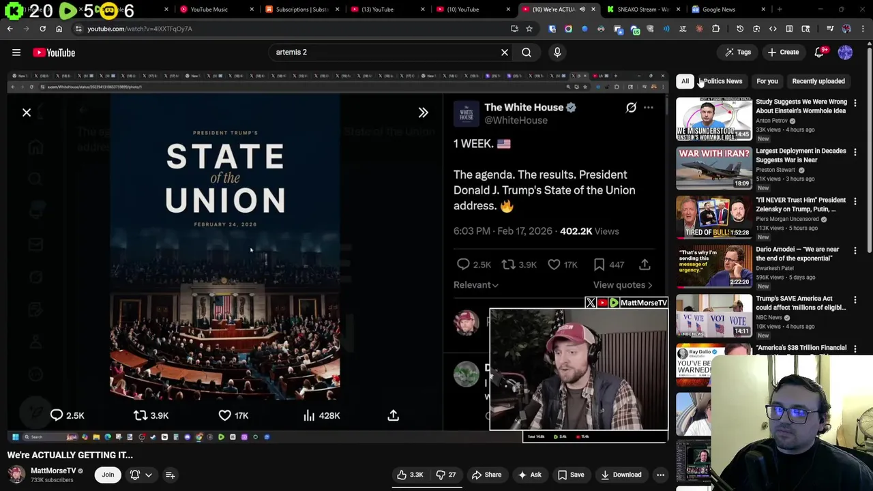Open MattMorseTV channel name
This screenshot has height=491, width=873.
pyautogui.click(x=53, y=471)
